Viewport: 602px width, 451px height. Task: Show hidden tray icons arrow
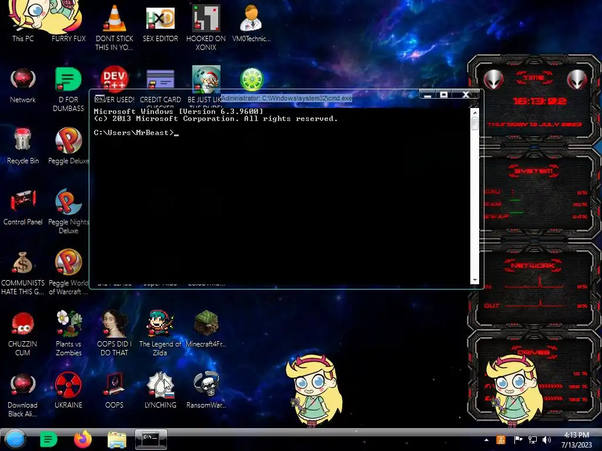(x=486, y=440)
